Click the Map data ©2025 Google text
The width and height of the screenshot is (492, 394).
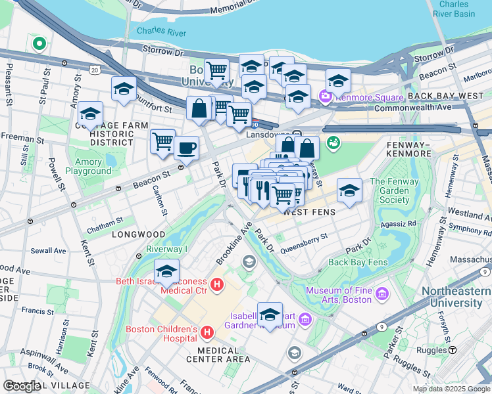[x=452, y=389]
